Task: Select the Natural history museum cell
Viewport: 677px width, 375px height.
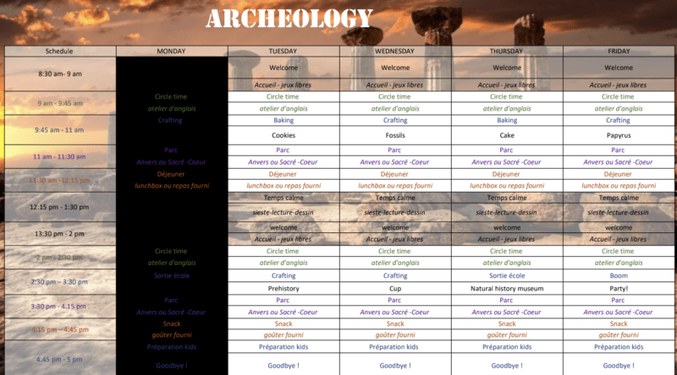Action: tap(507, 288)
